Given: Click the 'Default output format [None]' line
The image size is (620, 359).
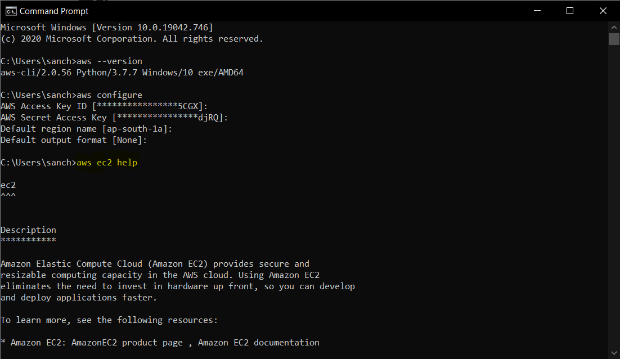Looking at the screenshot, I should 73,140.
